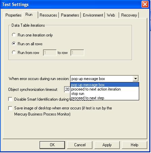
Task: Toggle the error handling dropdown arrow
Action: coord(135,78)
